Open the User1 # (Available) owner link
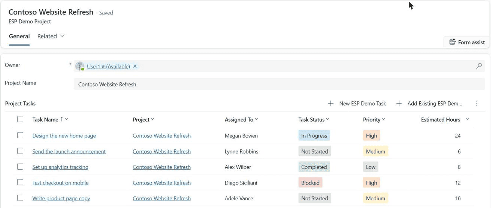The width and height of the screenshot is (491, 208). [108, 66]
